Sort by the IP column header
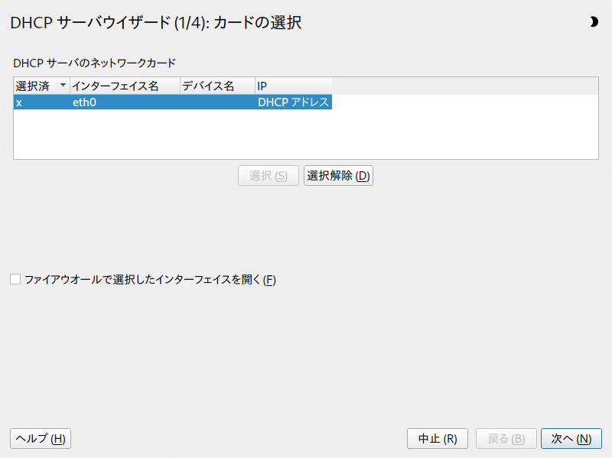 pyautogui.click(x=294, y=86)
